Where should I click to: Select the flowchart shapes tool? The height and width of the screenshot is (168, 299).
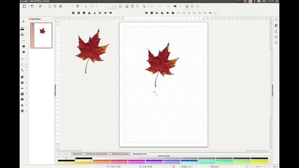(x=22, y=94)
